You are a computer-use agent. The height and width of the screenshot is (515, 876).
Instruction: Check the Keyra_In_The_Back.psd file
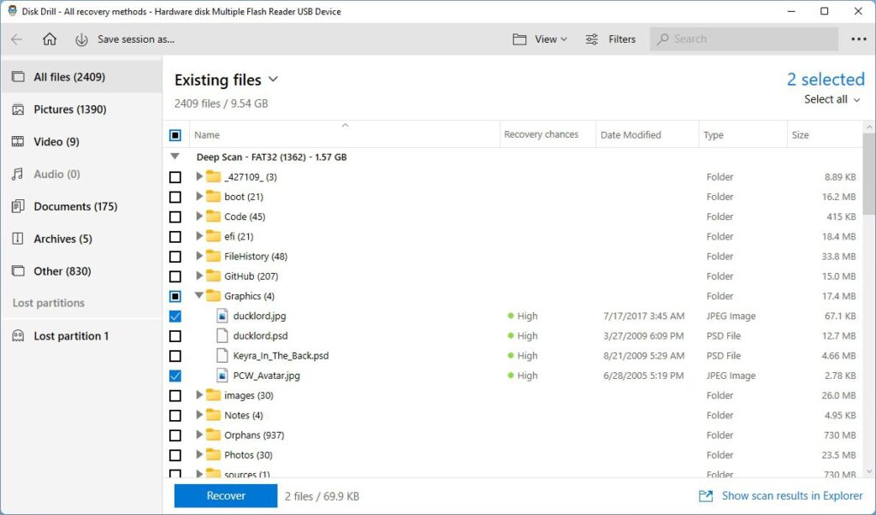pos(175,355)
